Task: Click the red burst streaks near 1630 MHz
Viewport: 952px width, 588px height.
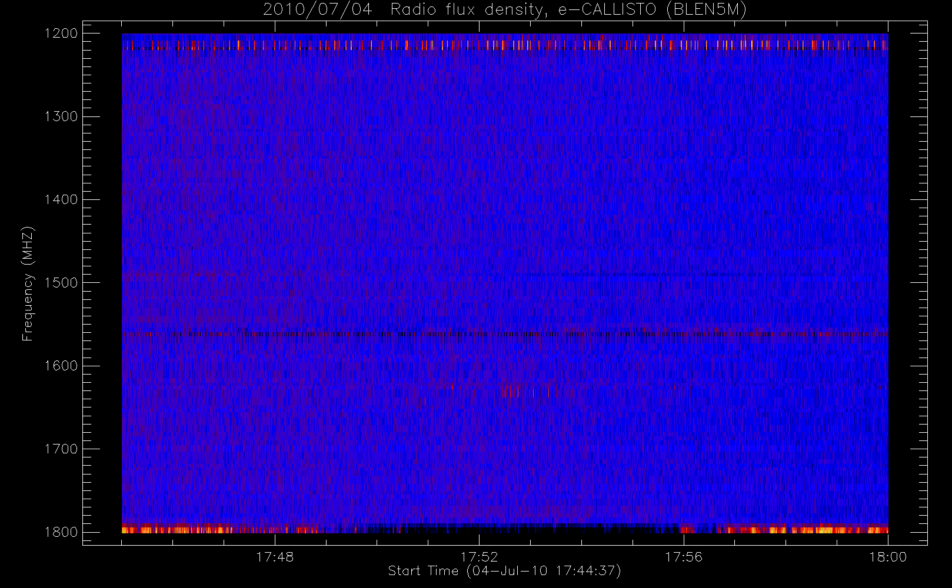Action: [x=525, y=392]
